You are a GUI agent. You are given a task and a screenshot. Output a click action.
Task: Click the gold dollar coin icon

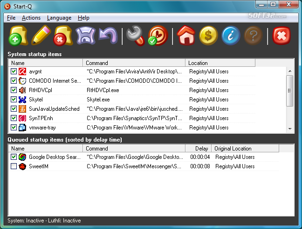[x=208, y=36]
